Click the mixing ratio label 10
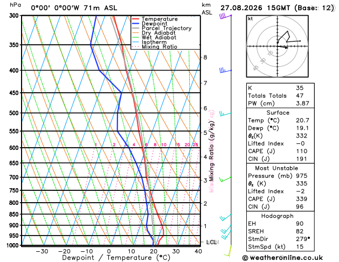The width and height of the screenshot is (339, 262). pos(164,144)
